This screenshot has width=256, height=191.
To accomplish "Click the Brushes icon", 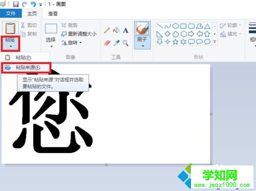I will (142, 29).
